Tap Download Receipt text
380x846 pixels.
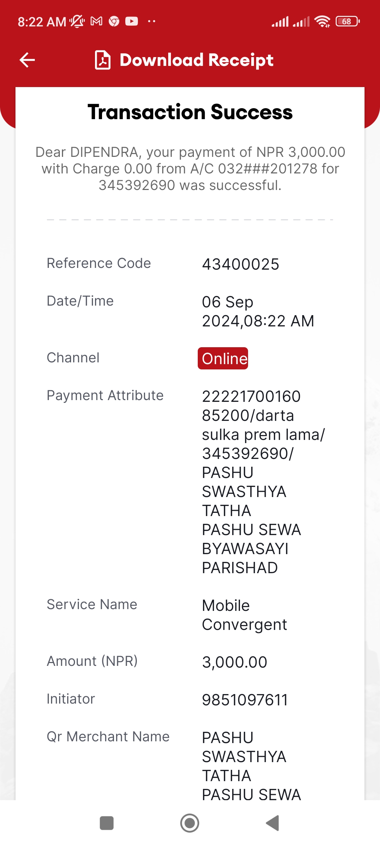pyautogui.click(x=196, y=60)
